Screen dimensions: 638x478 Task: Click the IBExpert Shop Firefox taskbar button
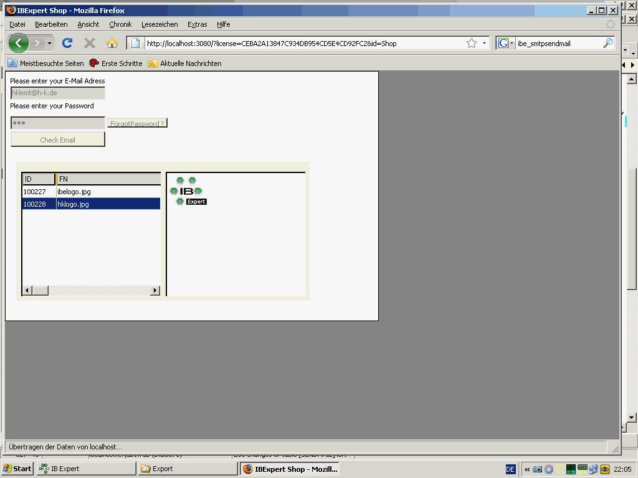click(x=290, y=469)
